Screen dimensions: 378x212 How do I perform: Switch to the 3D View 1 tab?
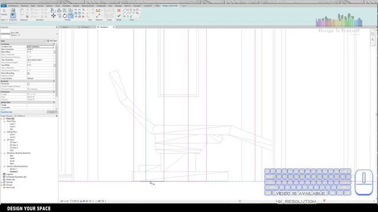point(85,27)
